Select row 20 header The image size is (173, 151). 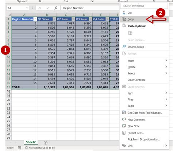(8, 100)
